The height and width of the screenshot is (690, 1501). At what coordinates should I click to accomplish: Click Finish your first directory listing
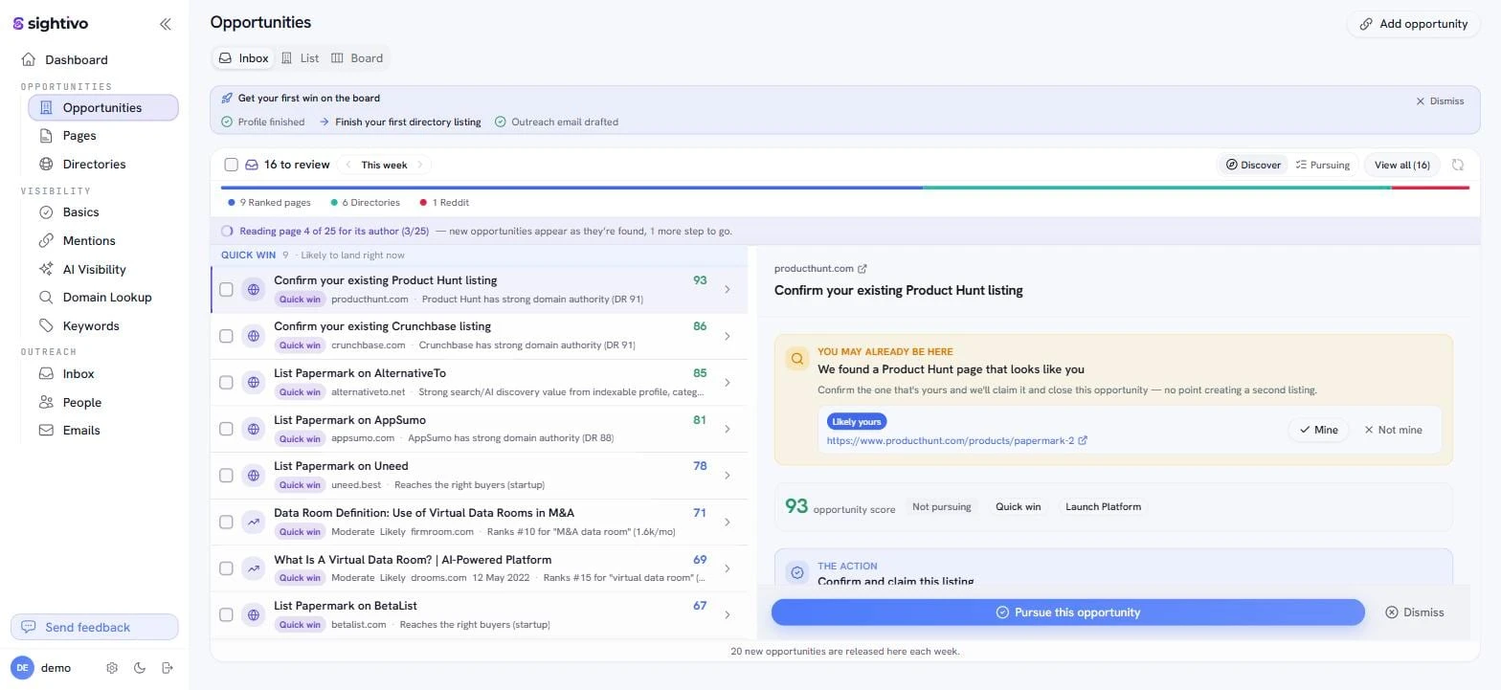coord(408,122)
